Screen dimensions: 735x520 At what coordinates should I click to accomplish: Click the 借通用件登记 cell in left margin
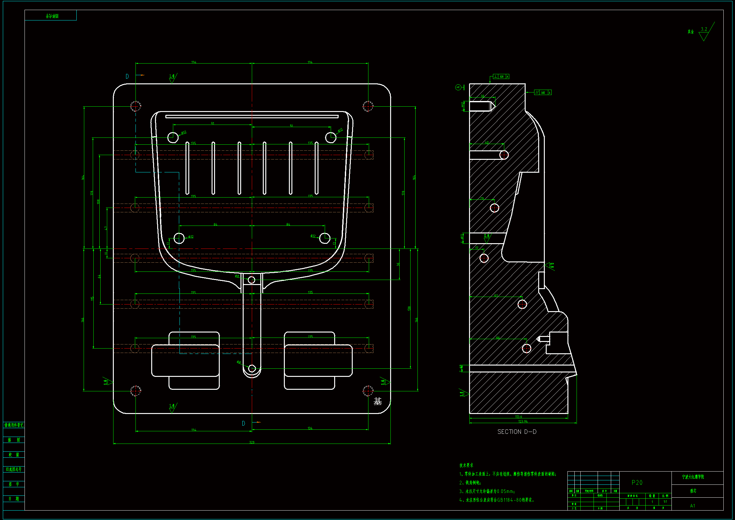[x=14, y=425]
